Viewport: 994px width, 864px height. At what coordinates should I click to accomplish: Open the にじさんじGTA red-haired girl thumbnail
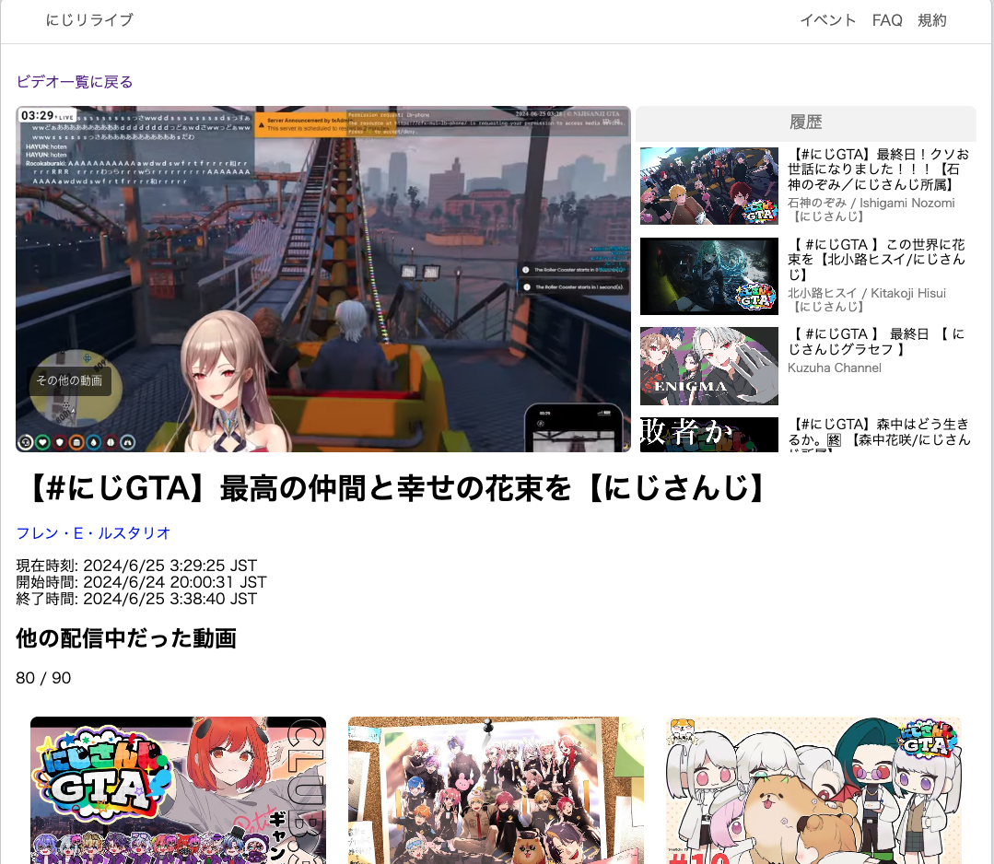(178, 789)
